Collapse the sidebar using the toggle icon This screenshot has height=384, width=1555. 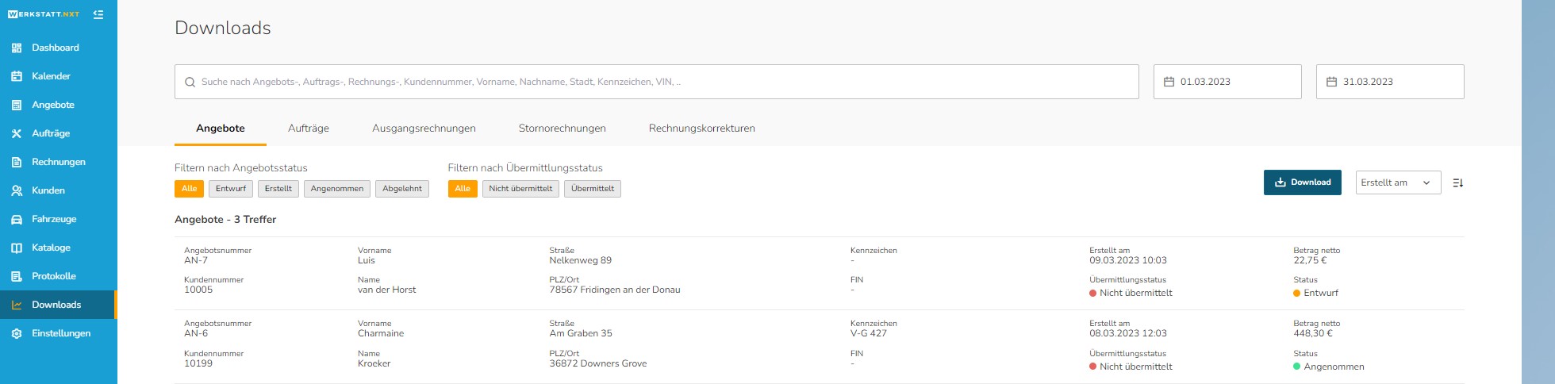pyautogui.click(x=98, y=14)
